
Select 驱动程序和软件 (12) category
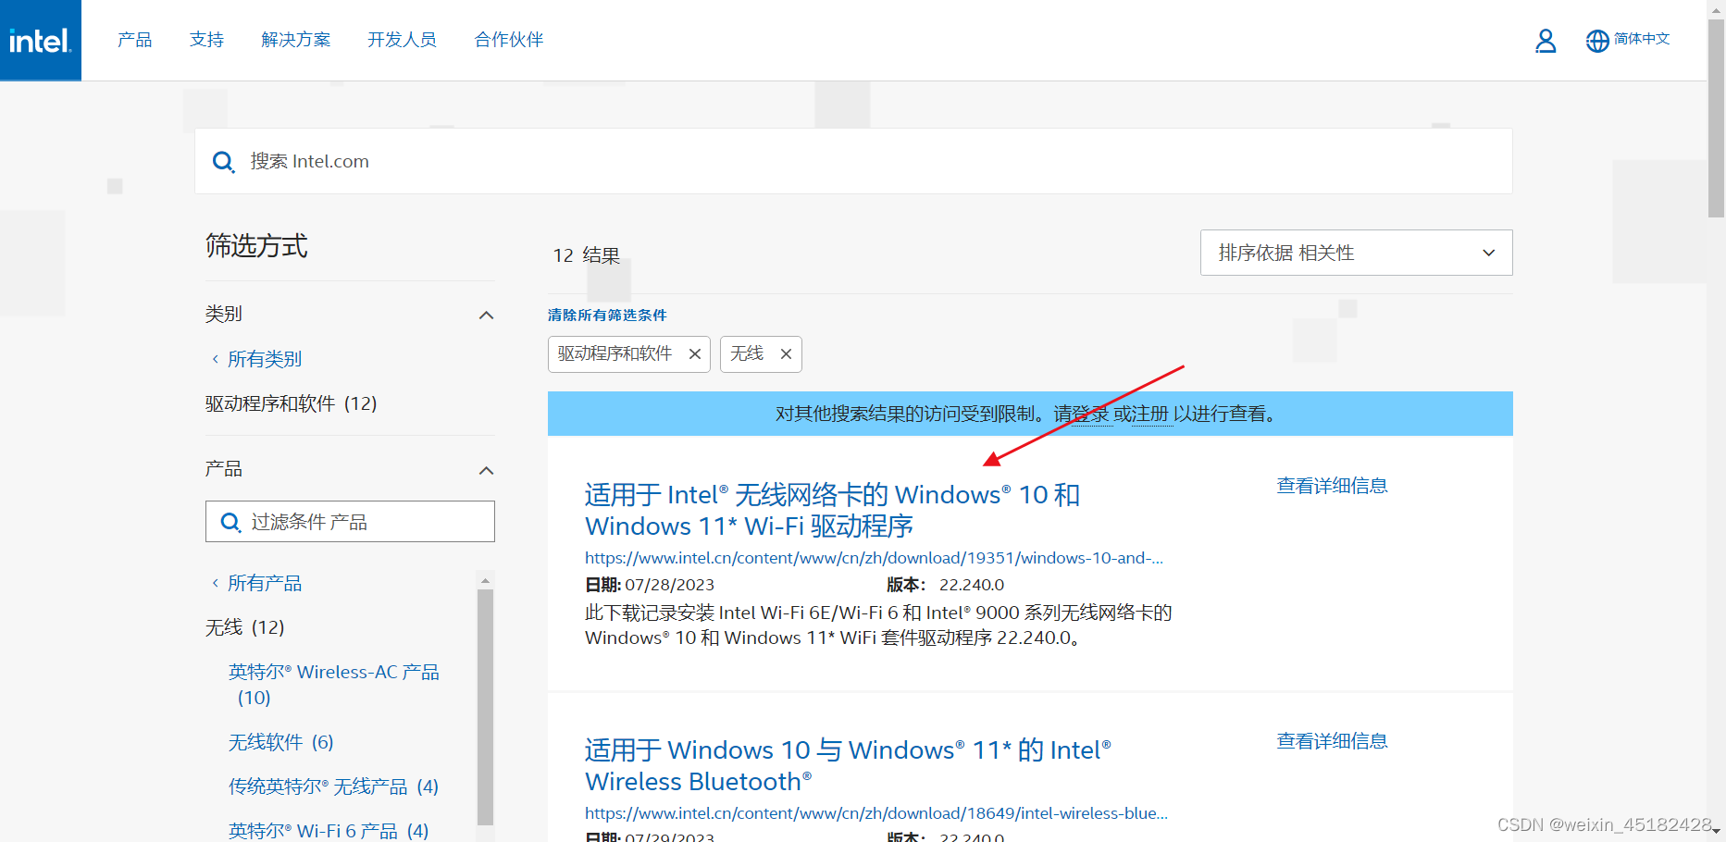291,403
